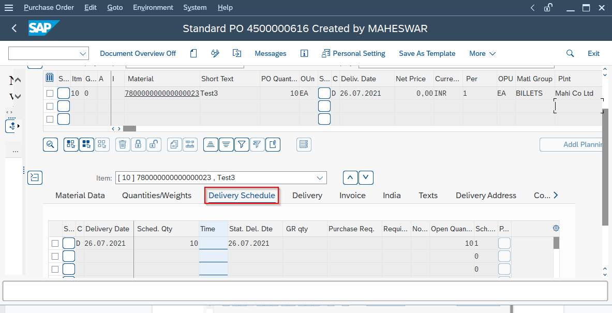Image resolution: width=612 pixels, height=313 pixels.
Task: Click the Matl Group cell BILLETS
Action: pyautogui.click(x=535, y=93)
